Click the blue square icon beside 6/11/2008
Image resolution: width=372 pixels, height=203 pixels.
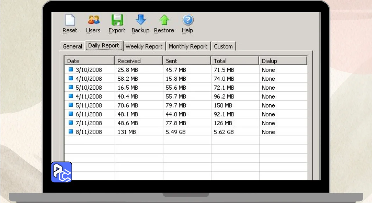pyautogui.click(x=71, y=114)
